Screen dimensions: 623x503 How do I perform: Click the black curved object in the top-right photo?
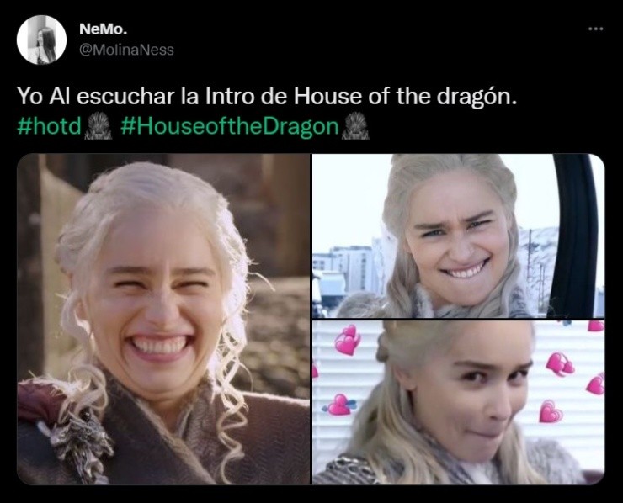point(574,236)
